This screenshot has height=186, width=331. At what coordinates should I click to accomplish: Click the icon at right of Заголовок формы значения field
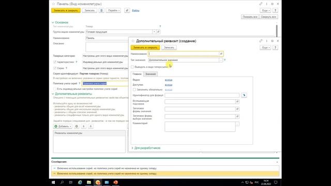pyautogui.click(x=237, y=109)
